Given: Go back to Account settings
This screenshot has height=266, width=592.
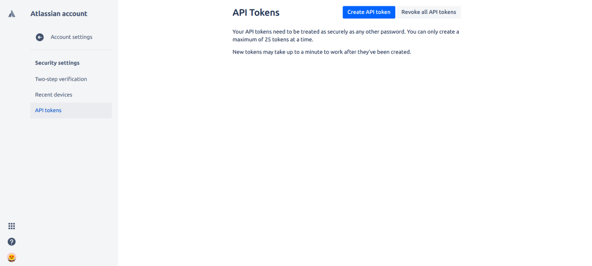Looking at the screenshot, I should 71,37.
